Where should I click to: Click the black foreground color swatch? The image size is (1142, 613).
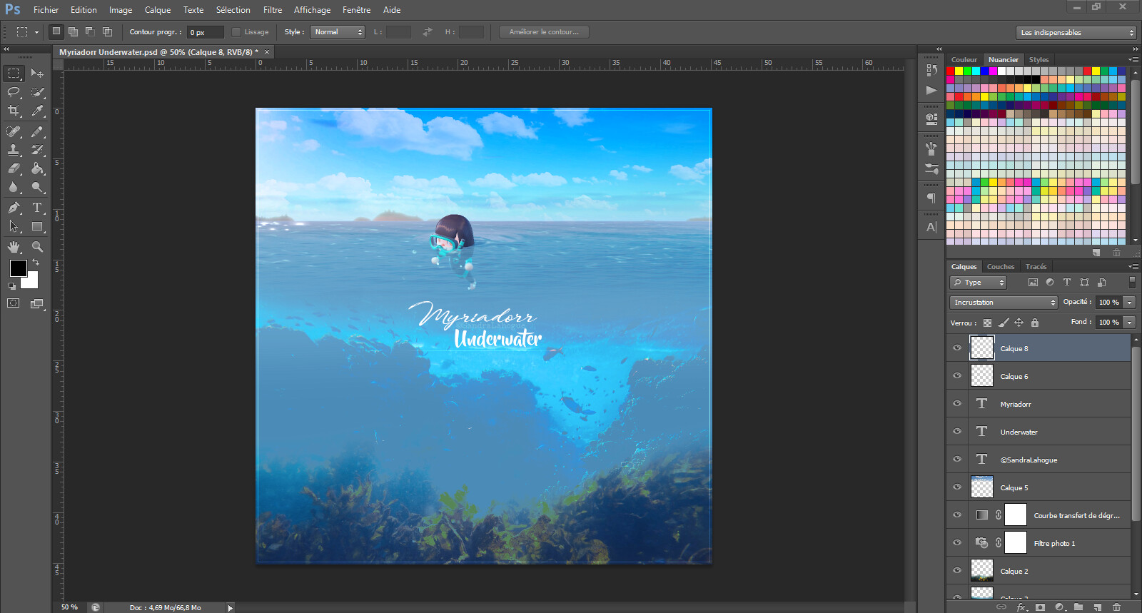pos(18,268)
